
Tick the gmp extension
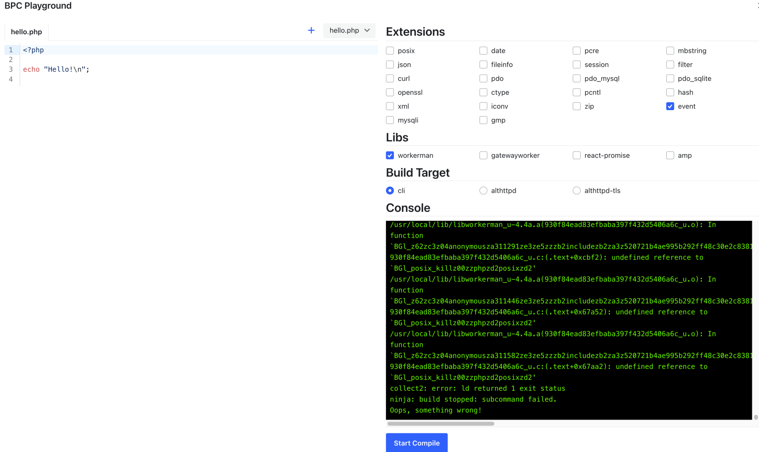483,120
